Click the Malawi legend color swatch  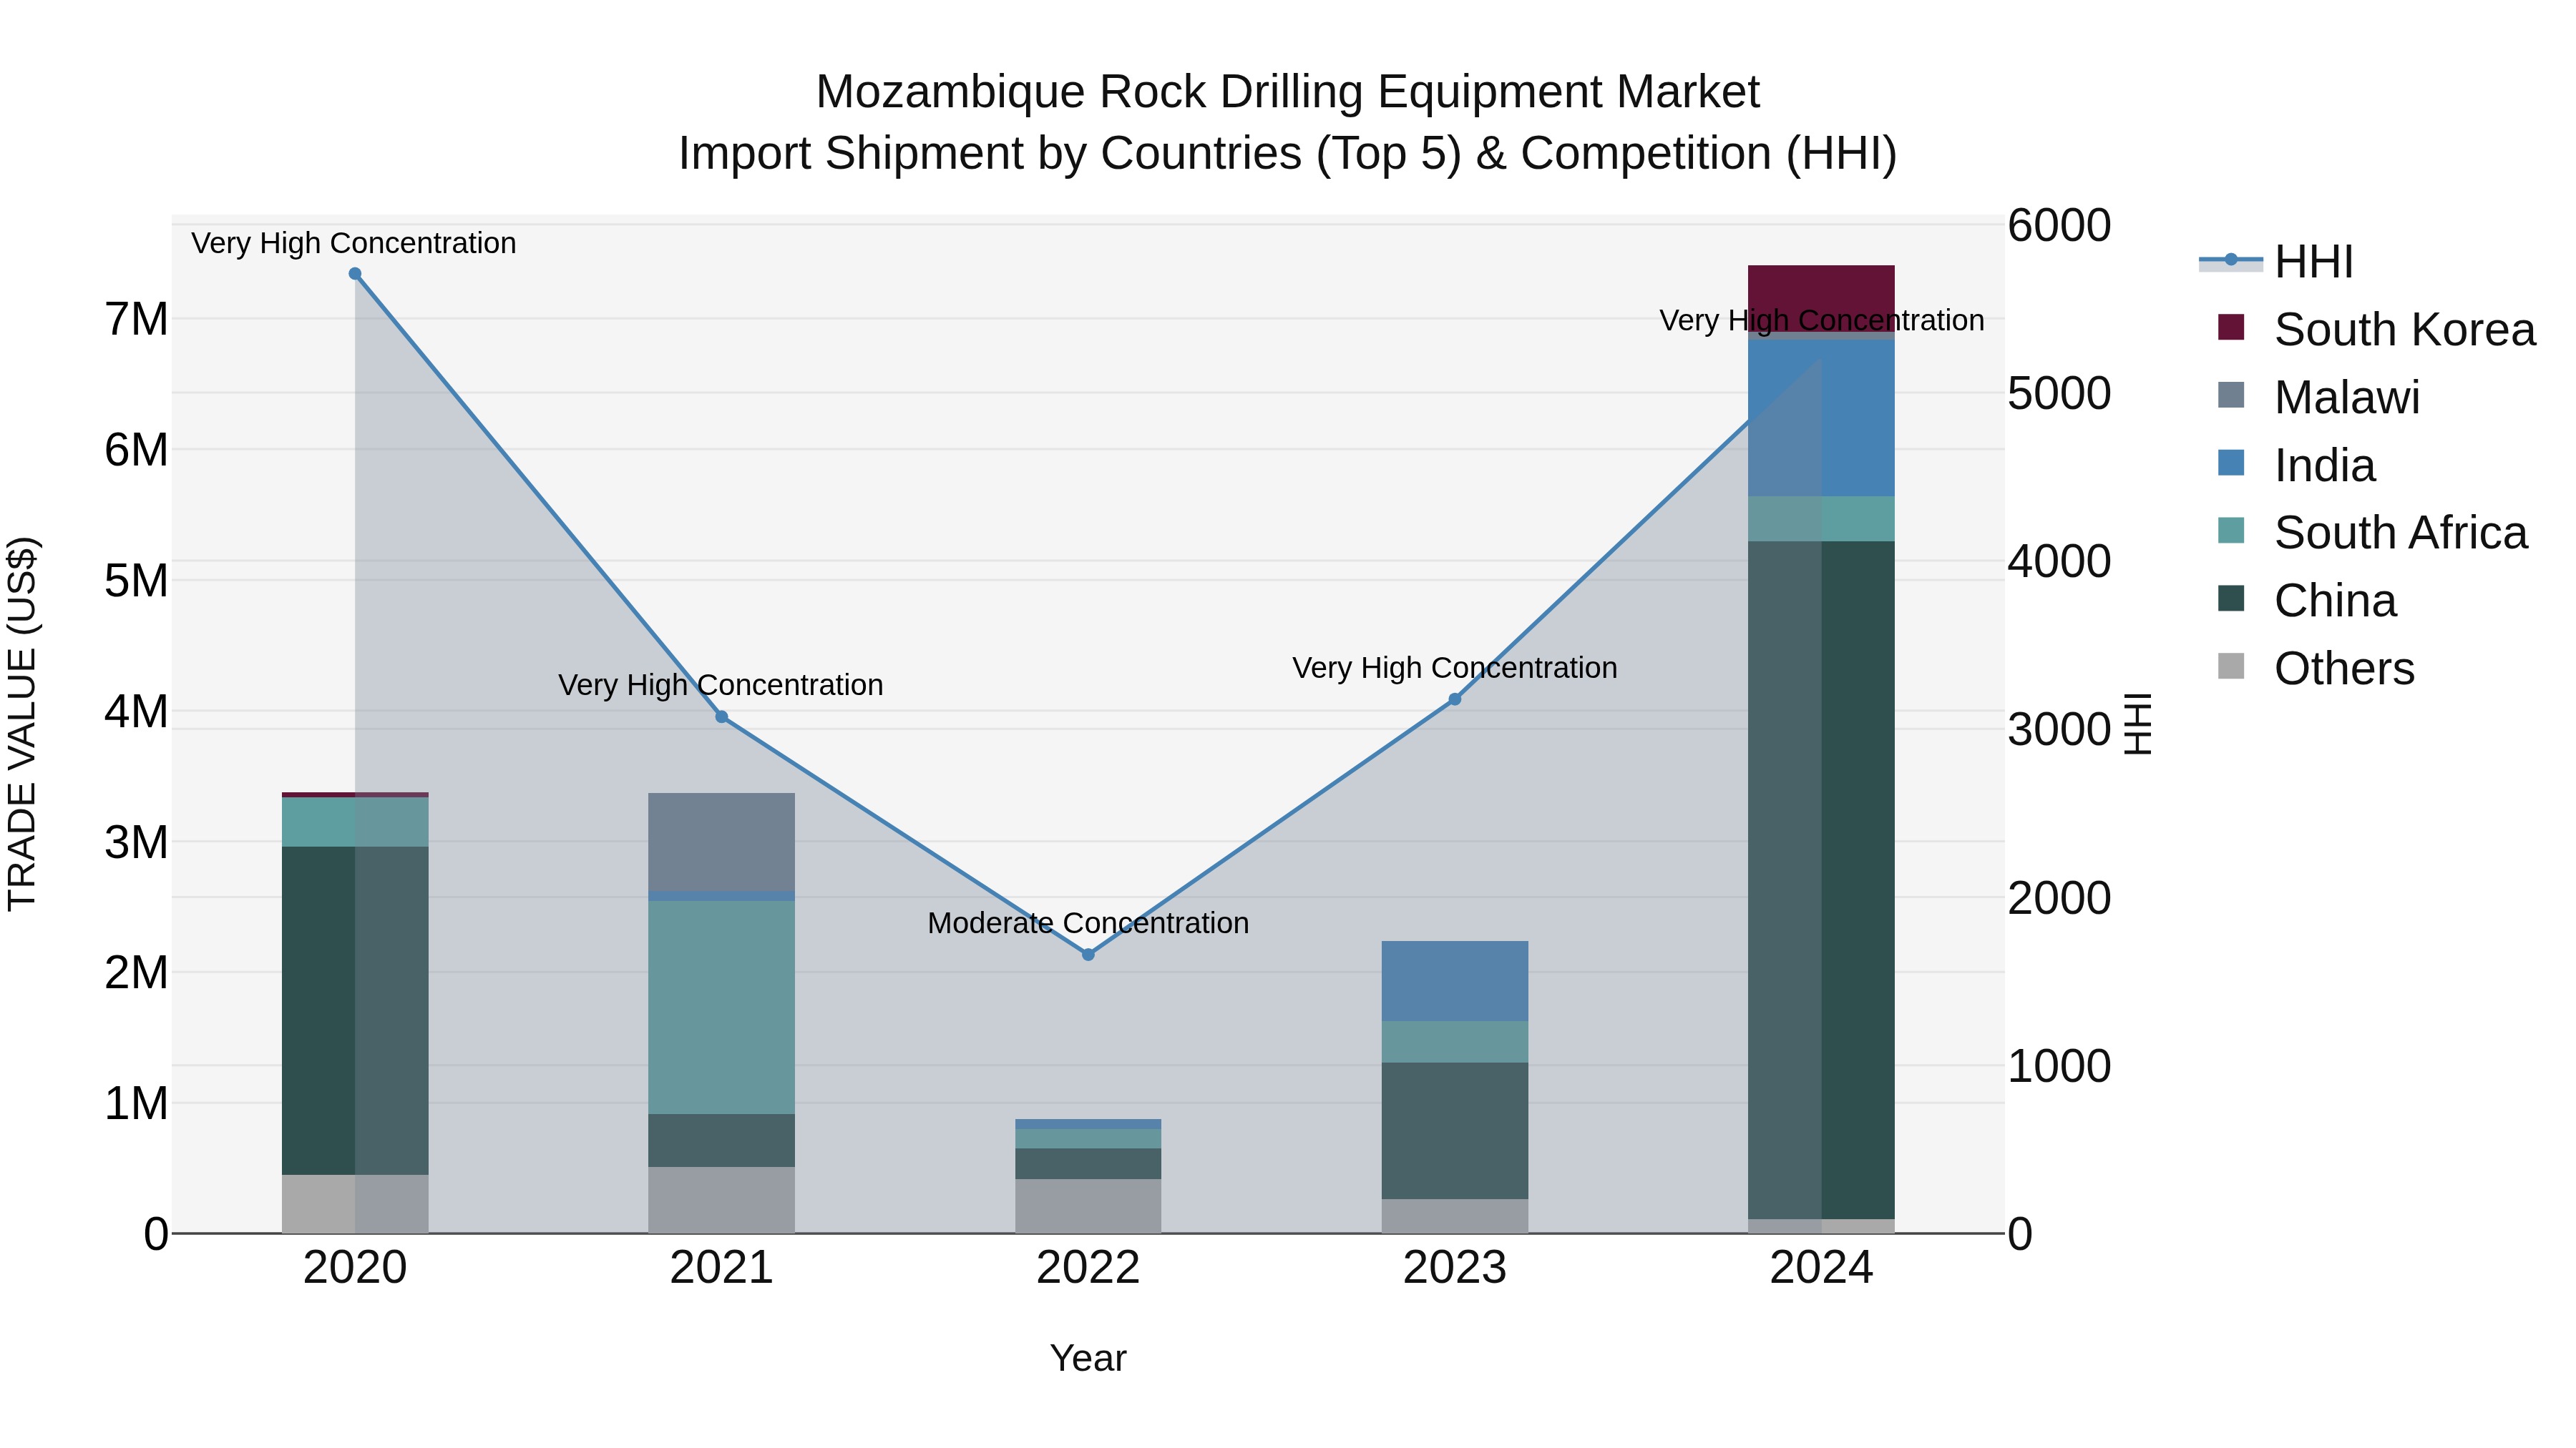point(2231,395)
